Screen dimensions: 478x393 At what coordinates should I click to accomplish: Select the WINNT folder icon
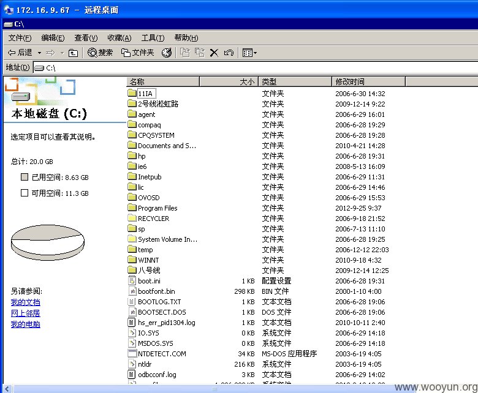132,260
